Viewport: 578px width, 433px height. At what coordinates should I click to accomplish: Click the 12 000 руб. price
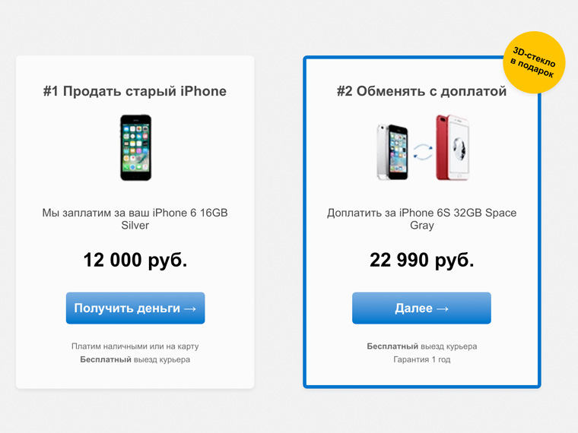point(135,260)
